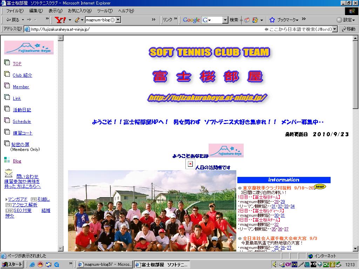Click the Fujizakura-Beya banner near visitor counter
The width and height of the screenshot is (359, 269).
(x=226, y=151)
